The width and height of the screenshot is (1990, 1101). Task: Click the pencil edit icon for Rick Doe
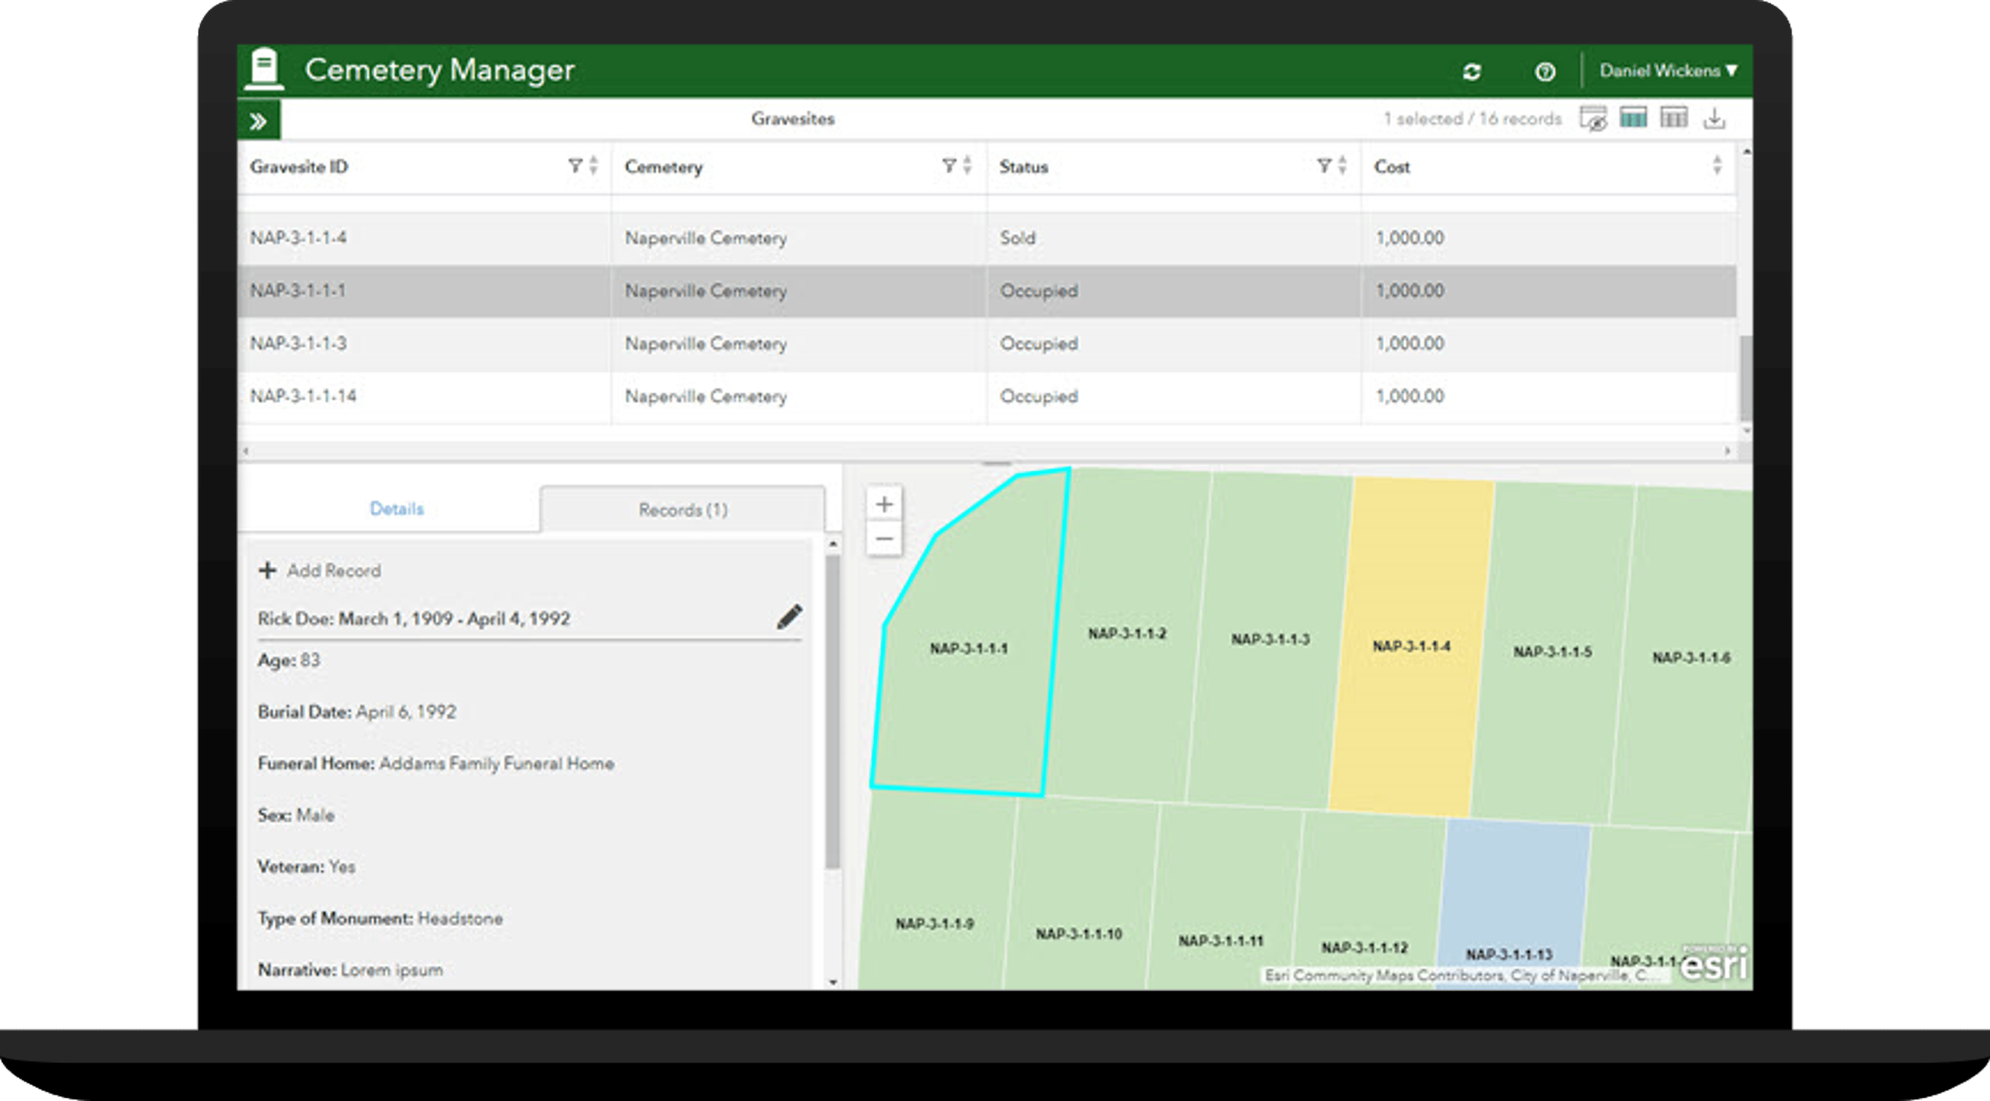[789, 617]
